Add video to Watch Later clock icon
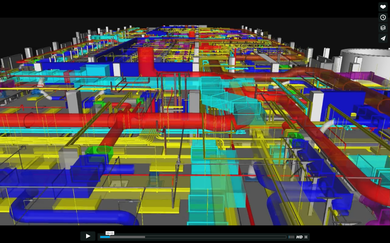390x243 pixels. tap(383, 17)
